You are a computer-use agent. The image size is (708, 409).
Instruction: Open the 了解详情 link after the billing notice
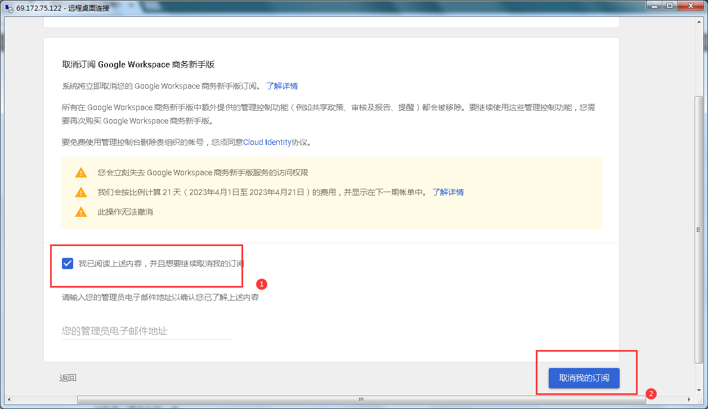pyautogui.click(x=448, y=192)
